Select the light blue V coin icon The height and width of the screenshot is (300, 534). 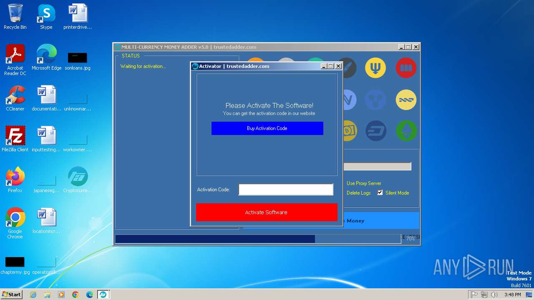(350, 100)
